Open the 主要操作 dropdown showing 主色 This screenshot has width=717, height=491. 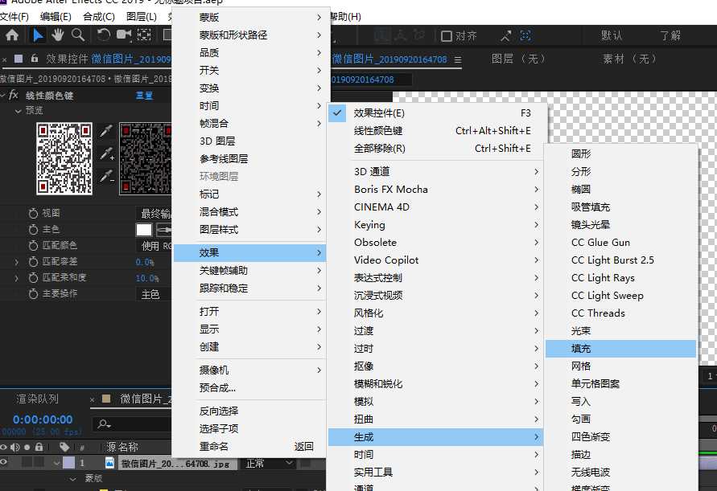[154, 294]
